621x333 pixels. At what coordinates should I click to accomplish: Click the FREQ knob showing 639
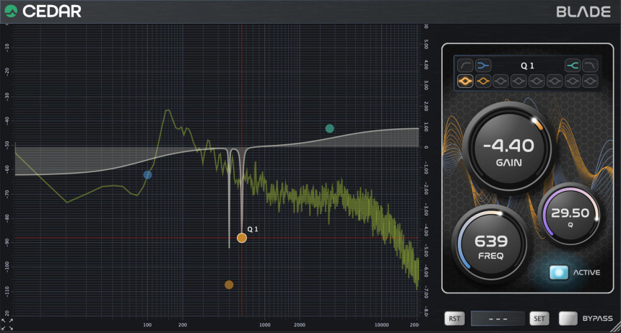[x=491, y=243]
